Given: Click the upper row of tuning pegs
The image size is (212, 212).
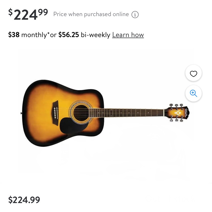Looking at the screenshot, I should coord(176,105).
